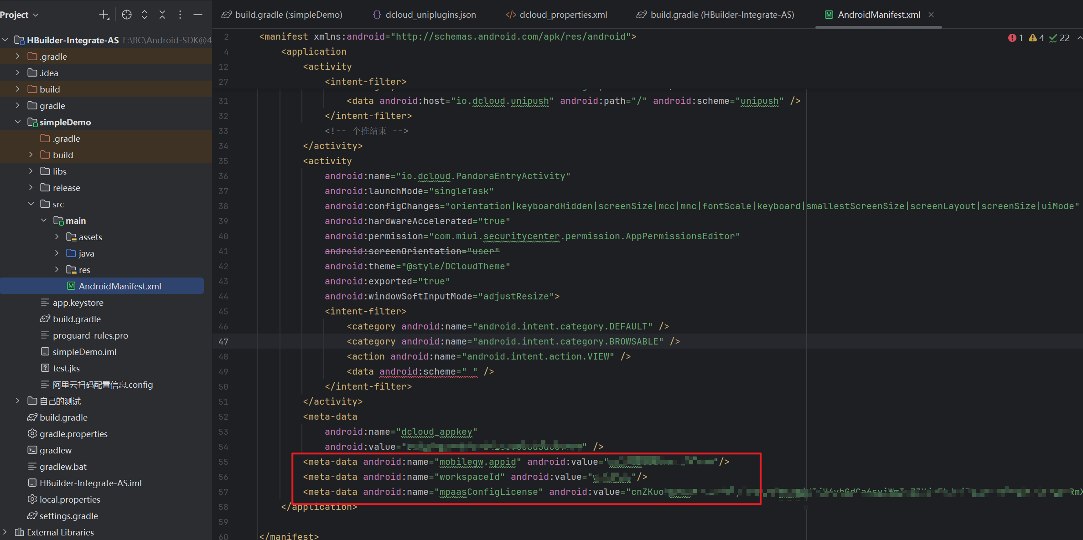This screenshot has height=540, width=1083.
Task: Click the expand all tree icon
Action: point(145,15)
